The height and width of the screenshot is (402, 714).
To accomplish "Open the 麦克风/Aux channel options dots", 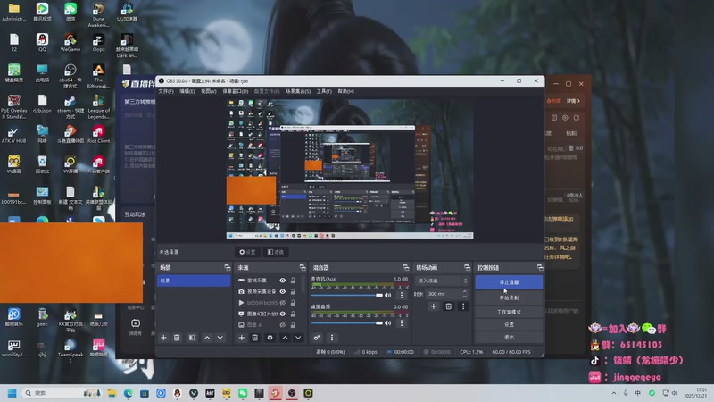I will point(401,296).
